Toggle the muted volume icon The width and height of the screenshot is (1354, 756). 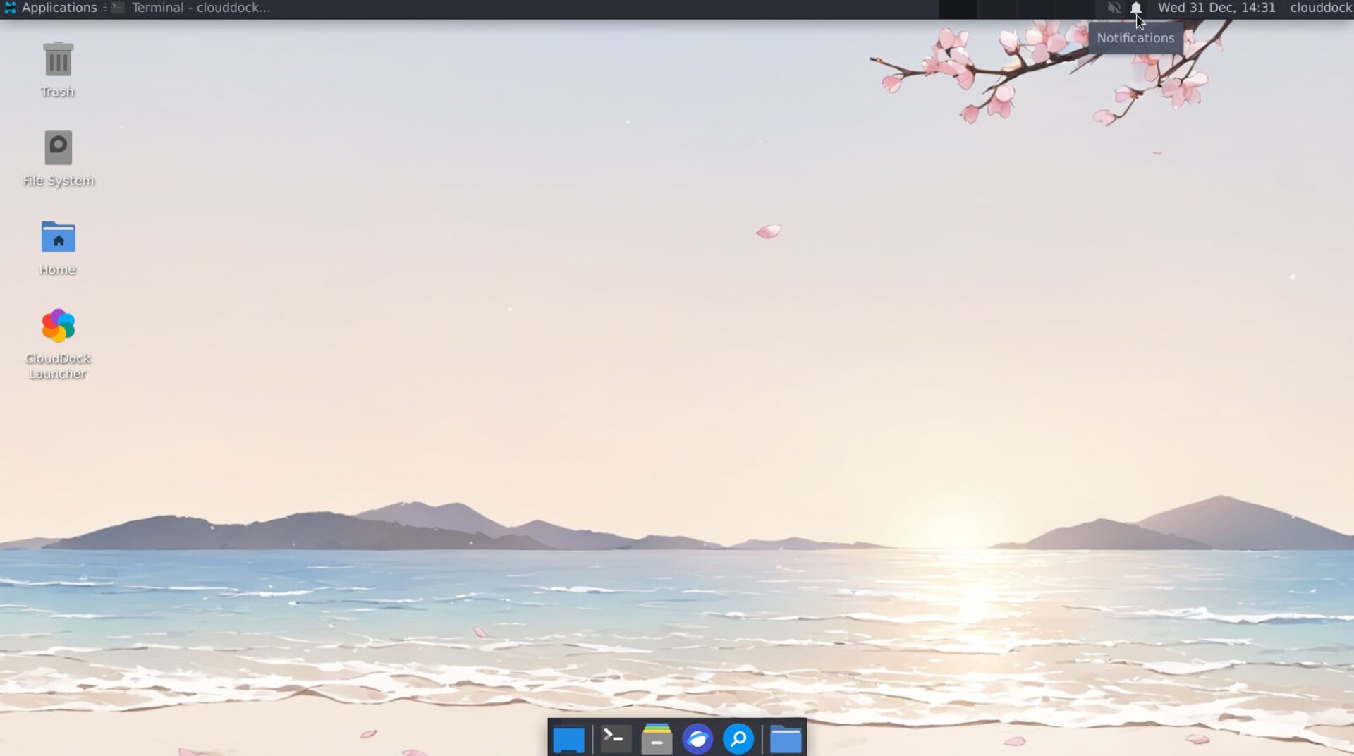[1114, 8]
